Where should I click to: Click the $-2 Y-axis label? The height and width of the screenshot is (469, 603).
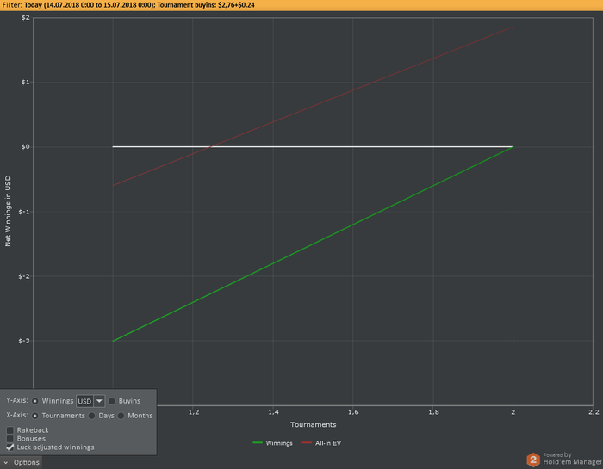click(24, 276)
